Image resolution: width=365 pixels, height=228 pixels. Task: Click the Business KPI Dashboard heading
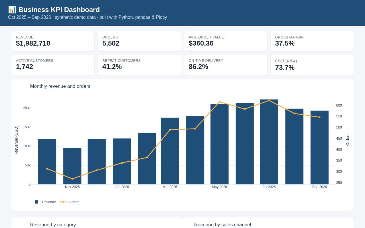(59, 10)
